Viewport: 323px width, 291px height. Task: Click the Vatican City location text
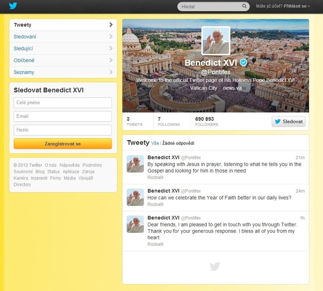[203, 88]
